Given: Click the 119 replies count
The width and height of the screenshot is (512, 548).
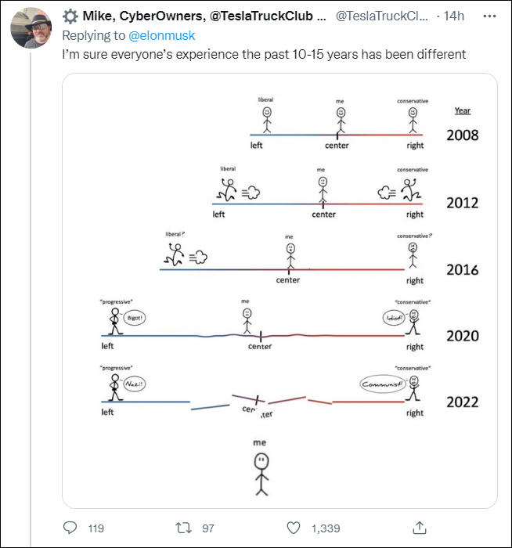Looking at the screenshot, I should pyautogui.click(x=96, y=528).
